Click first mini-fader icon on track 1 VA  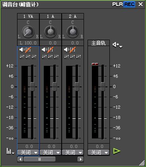click(22, 57)
